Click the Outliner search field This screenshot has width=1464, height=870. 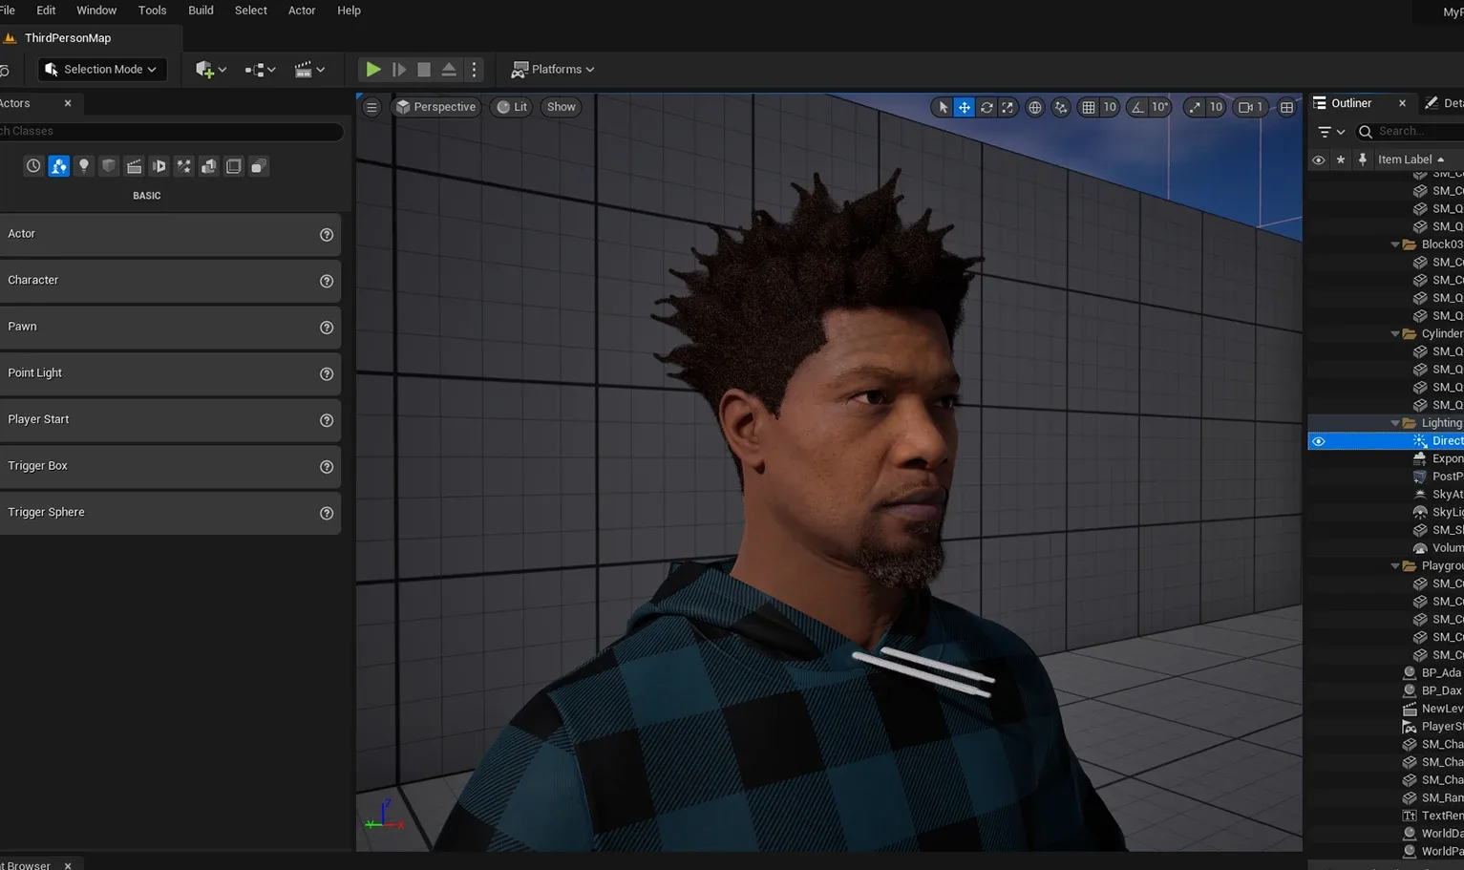(x=1413, y=132)
